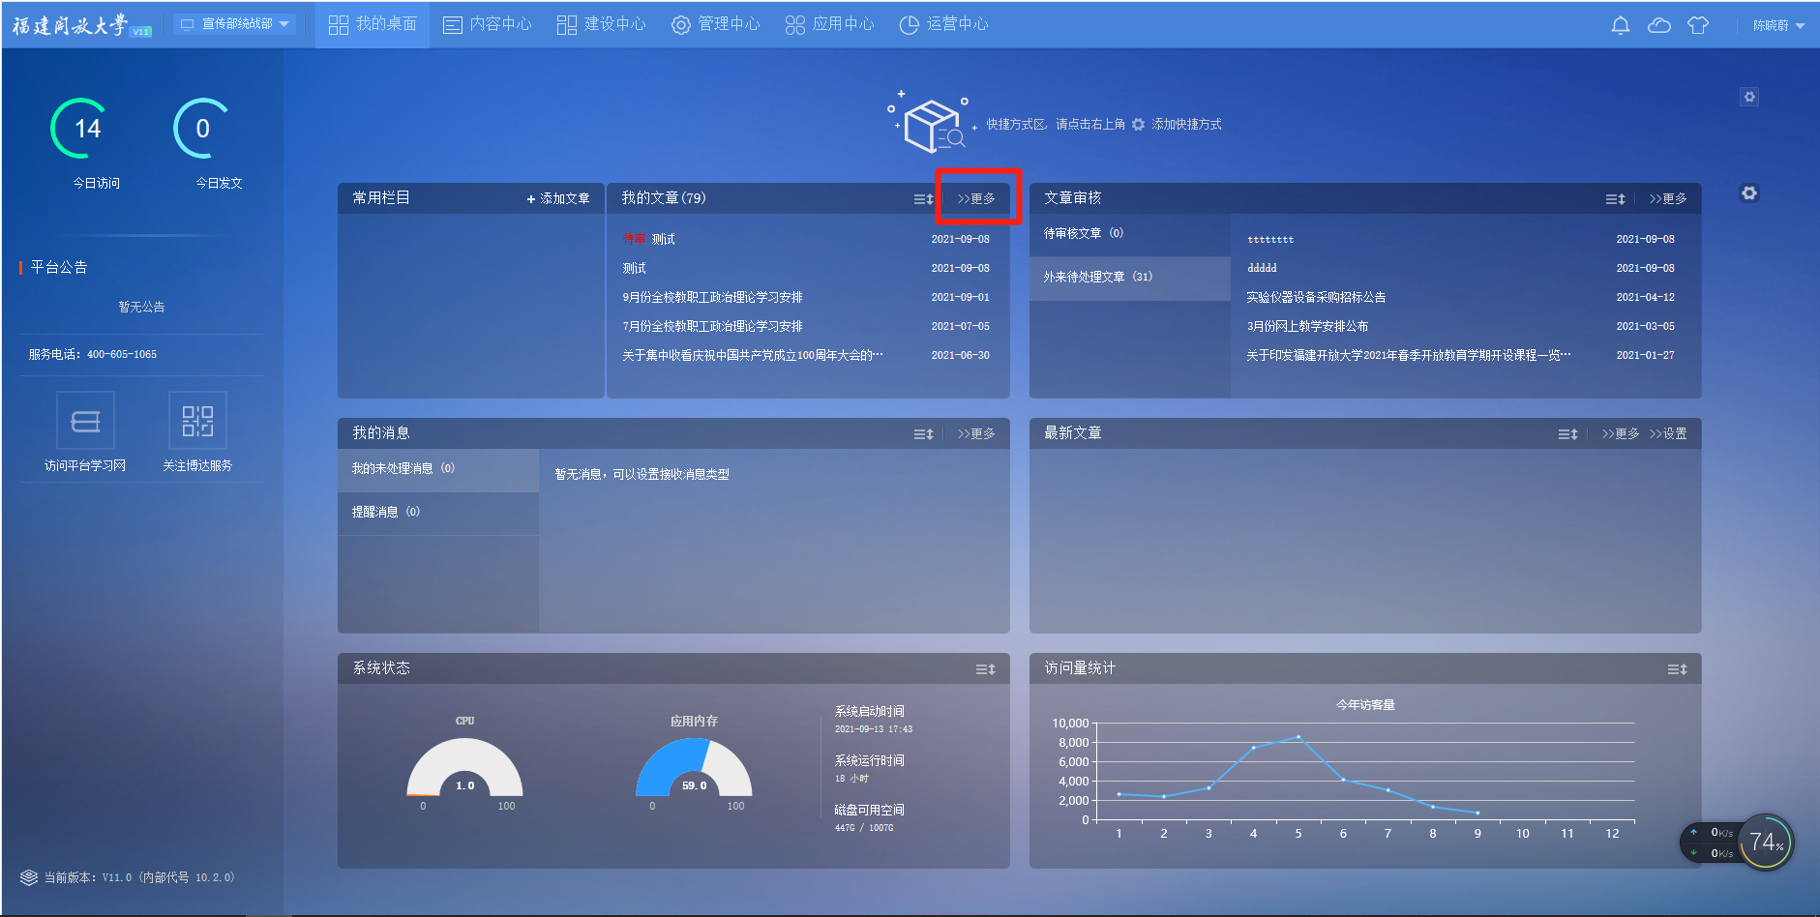This screenshot has width=1820, height=917.
Task: Click 更多 link in 我的文章 panel
Action: pyautogui.click(x=976, y=198)
